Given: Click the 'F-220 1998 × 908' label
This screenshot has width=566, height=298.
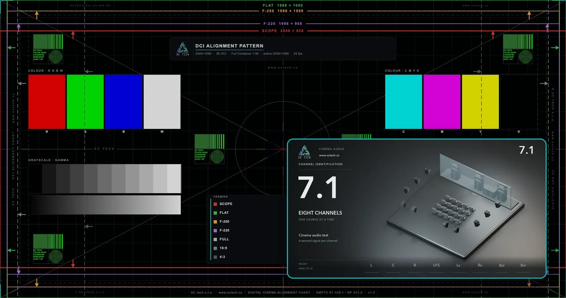Looking at the screenshot, I should pyautogui.click(x=283, y=24).
